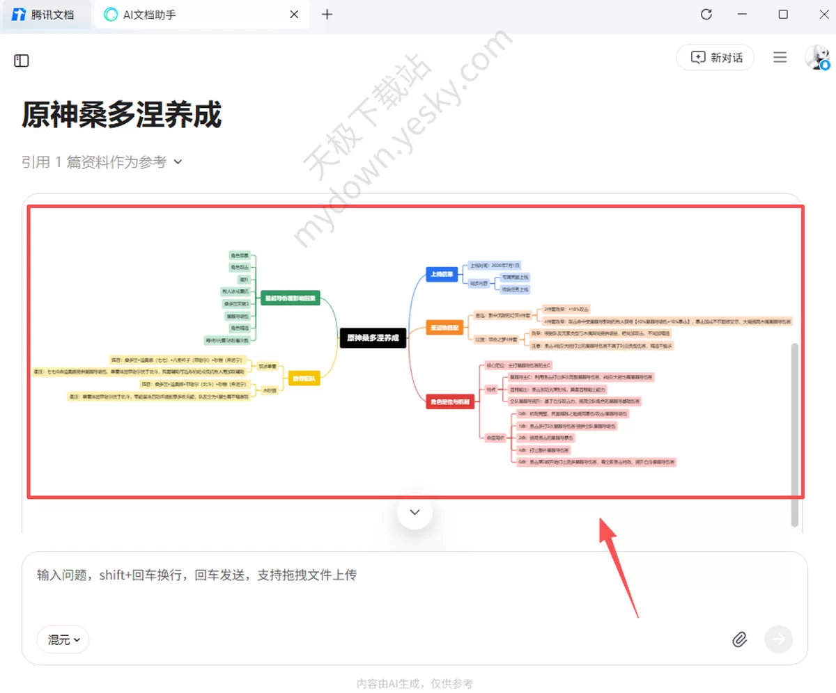Viewport: 836px width, 693px height.
Task: Switch to the 腾讯文档 tab
Action: pos(46,15)
